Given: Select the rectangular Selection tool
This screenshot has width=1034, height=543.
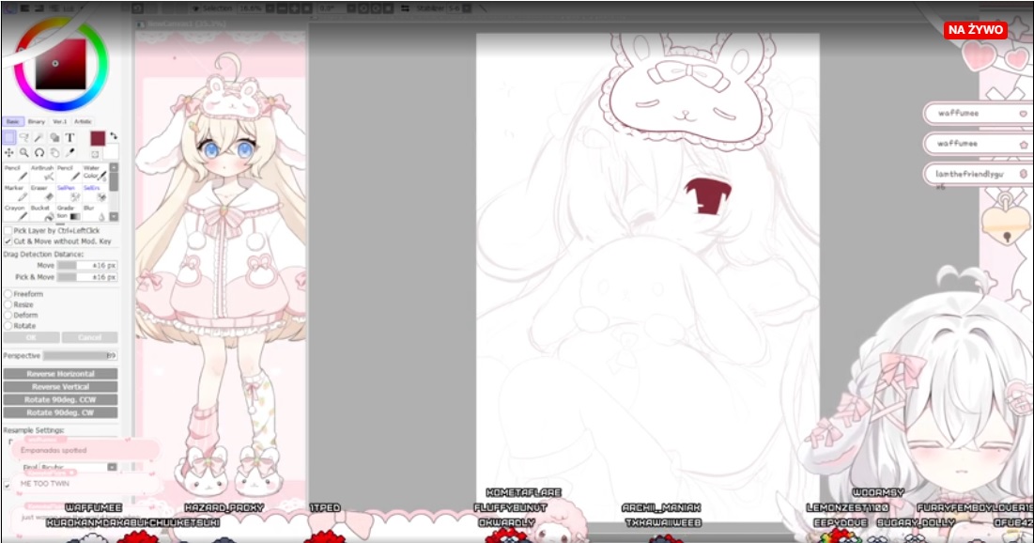Looking at the screenshot, I should point(9,137).
